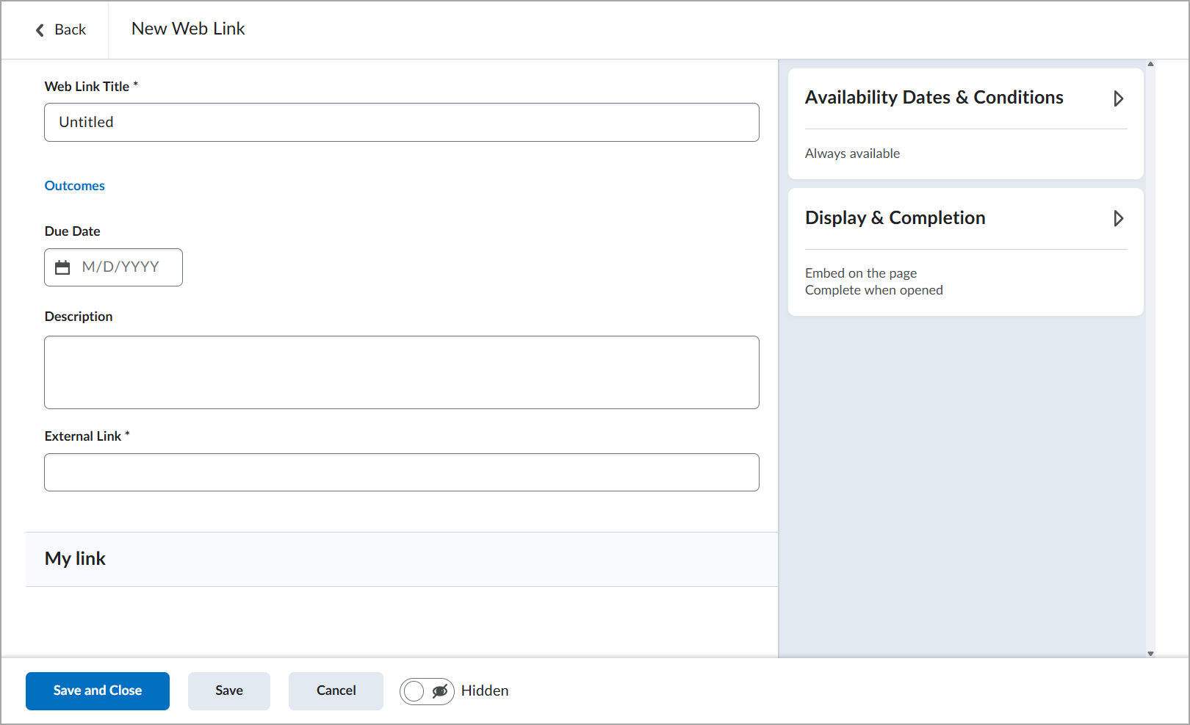Open the Outcomes link
Screen dimensions: 1190x725
[x=75, y=186]
